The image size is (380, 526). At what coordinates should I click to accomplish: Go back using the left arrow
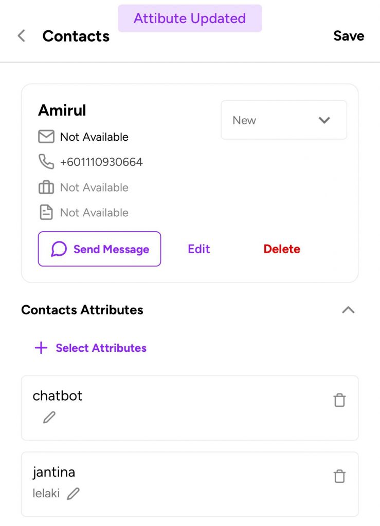(22, 35)
